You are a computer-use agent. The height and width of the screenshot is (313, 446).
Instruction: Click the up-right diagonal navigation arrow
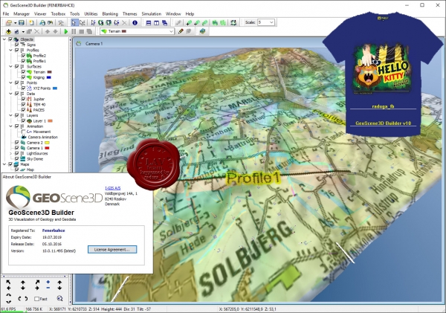37,282
